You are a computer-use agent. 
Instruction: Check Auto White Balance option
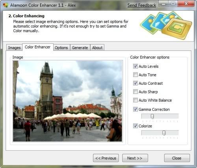point(136,100)
